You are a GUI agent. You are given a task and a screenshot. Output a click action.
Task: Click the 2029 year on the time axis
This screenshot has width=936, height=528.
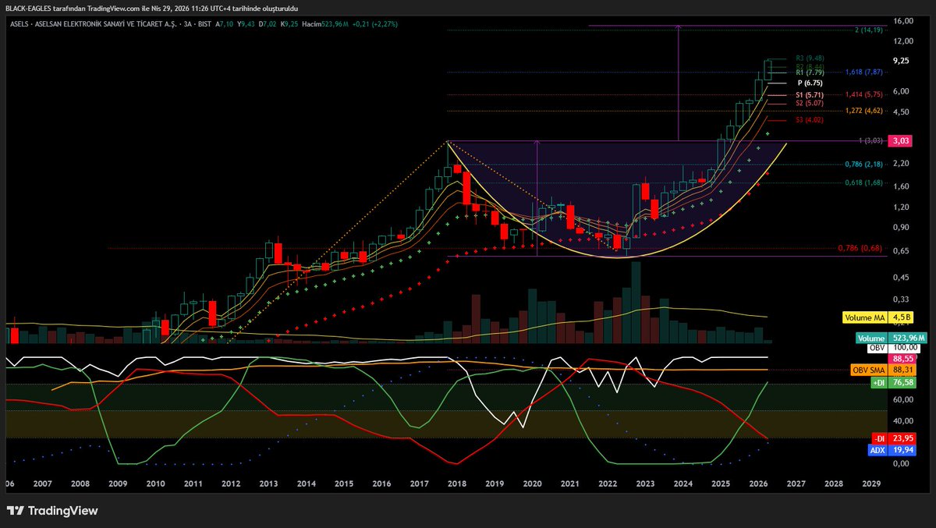[870, 484]
